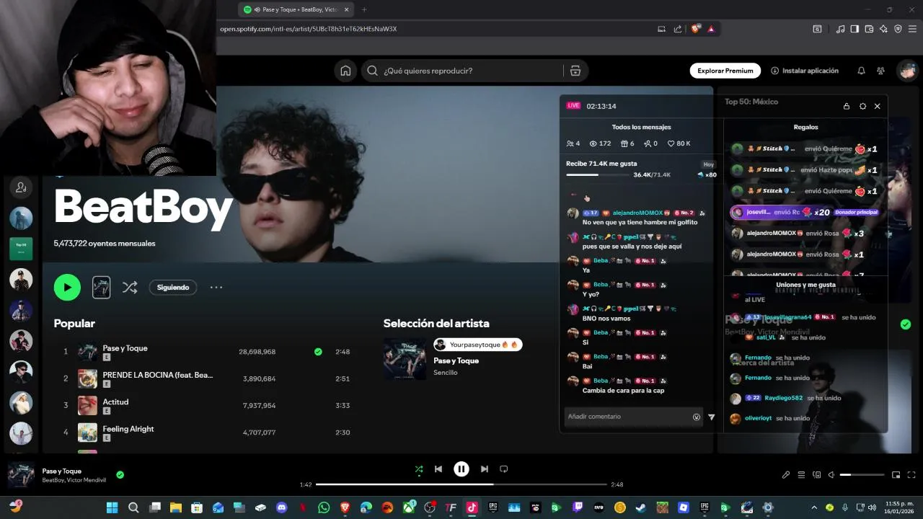Open Discord from the taskbar
Viewport: 923px width, 519px height.
click(282, 507)
